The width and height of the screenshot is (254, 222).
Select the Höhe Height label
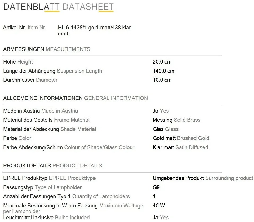tap(18, 62)
